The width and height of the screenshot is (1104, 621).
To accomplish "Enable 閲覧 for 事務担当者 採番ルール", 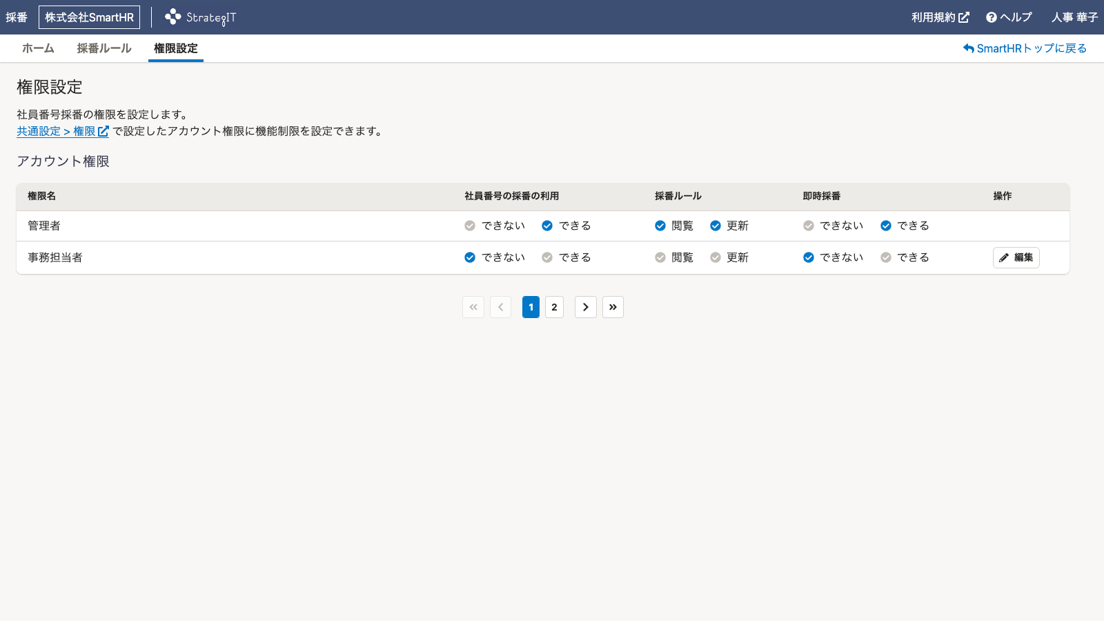I will point(660,257).
